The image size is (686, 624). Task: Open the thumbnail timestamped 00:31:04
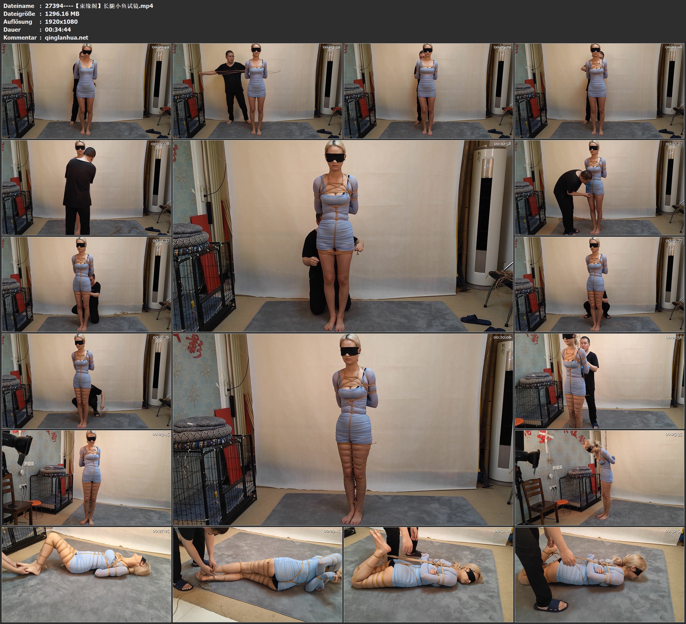pyautogui.click(x=429, y=574)
